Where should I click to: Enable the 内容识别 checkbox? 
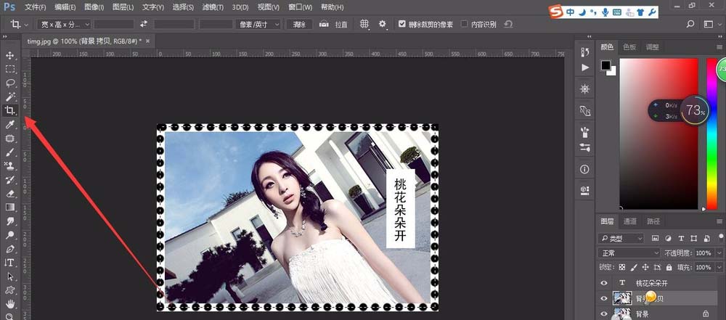point(465,24)
